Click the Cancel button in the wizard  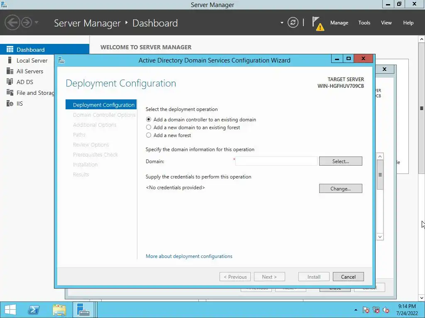pyautogui.click(x=348, y=277)
